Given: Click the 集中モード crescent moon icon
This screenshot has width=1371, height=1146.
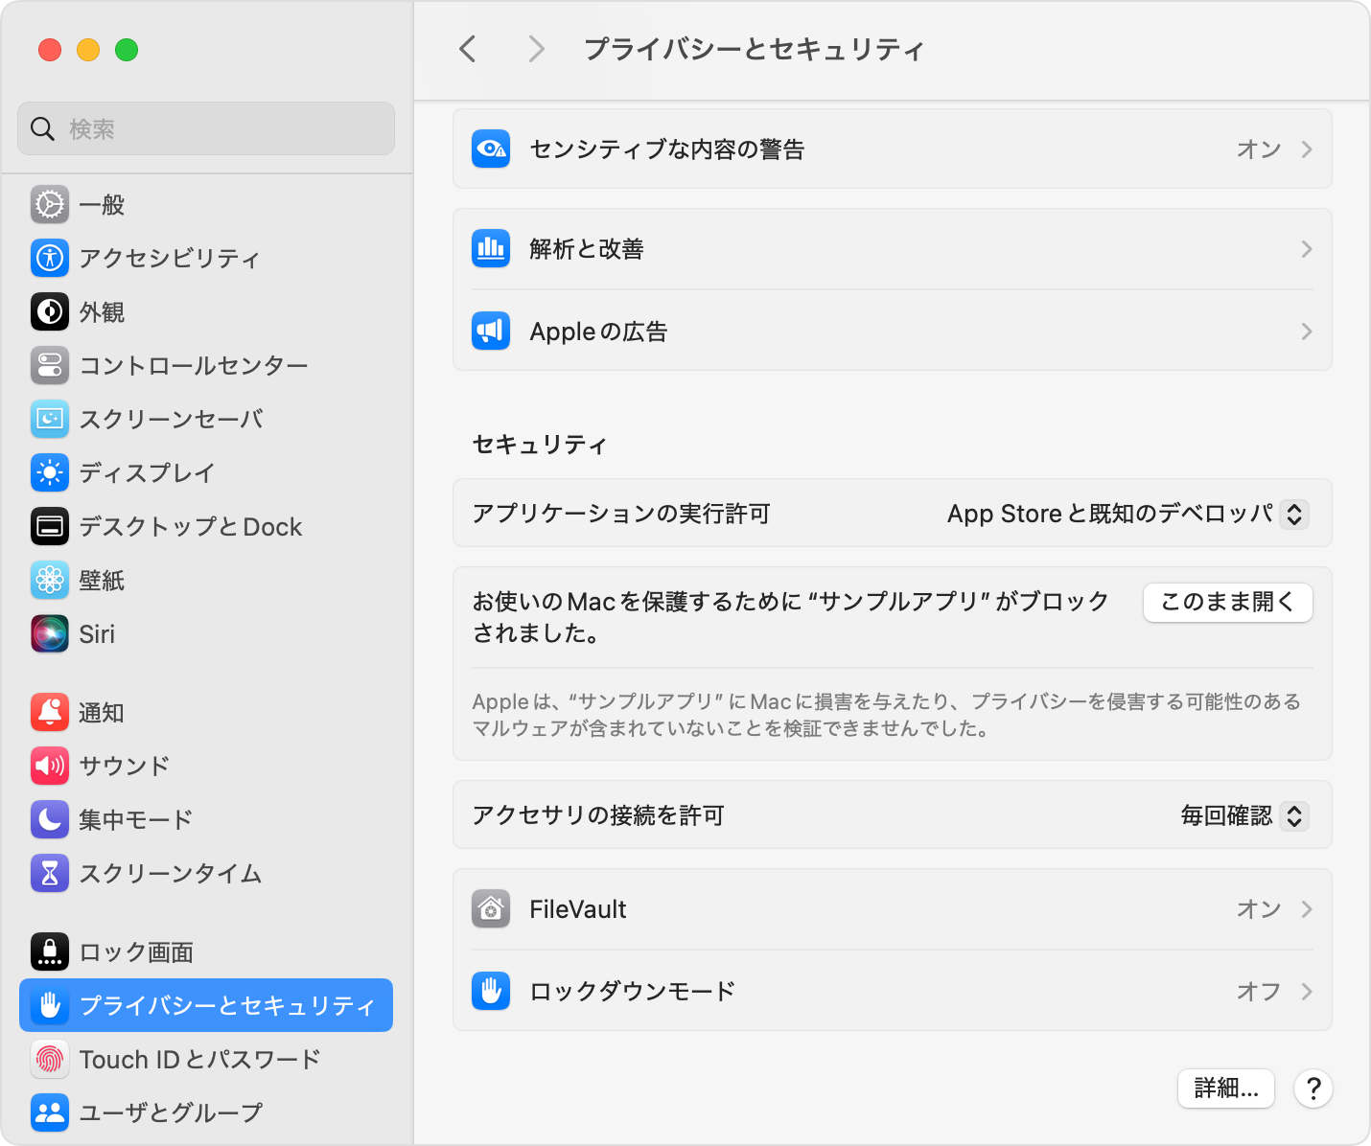Looking at the screenshot, I should coord(49,819).
